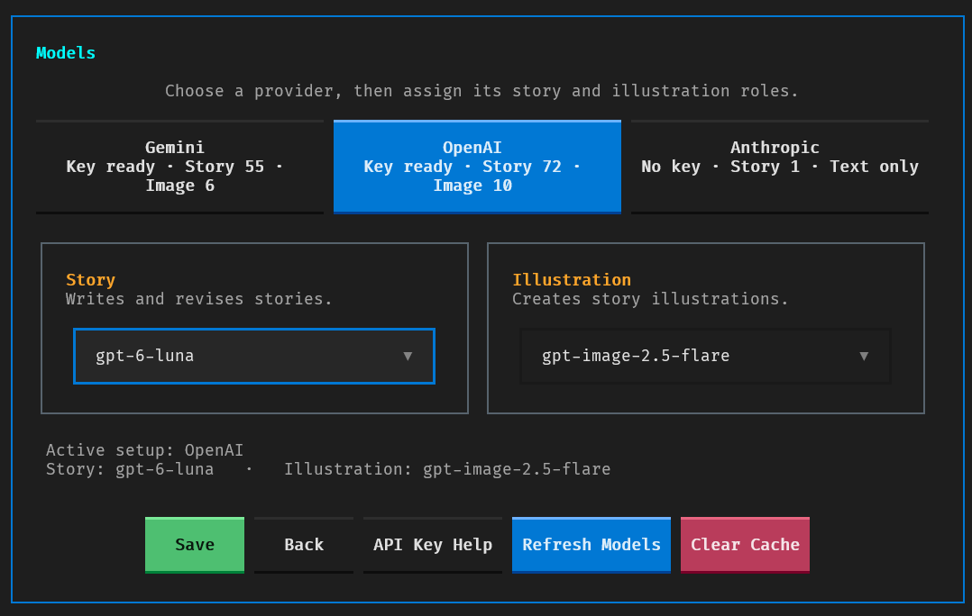Click the arrow on the Story dropdown

pos(408,356)
